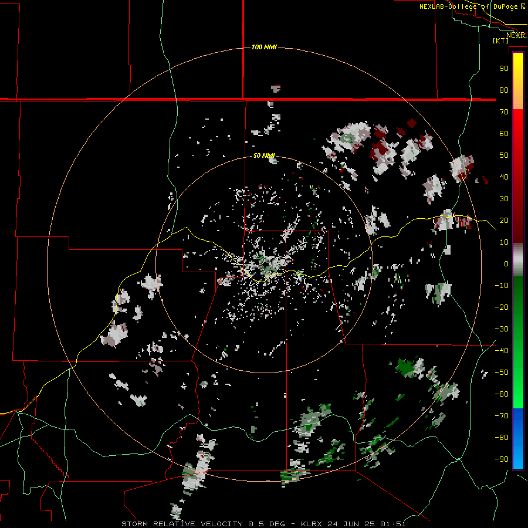Click the [KT] units label above the legend
Image resolution: width=528 pixels, height=528 pixels.
501,40
